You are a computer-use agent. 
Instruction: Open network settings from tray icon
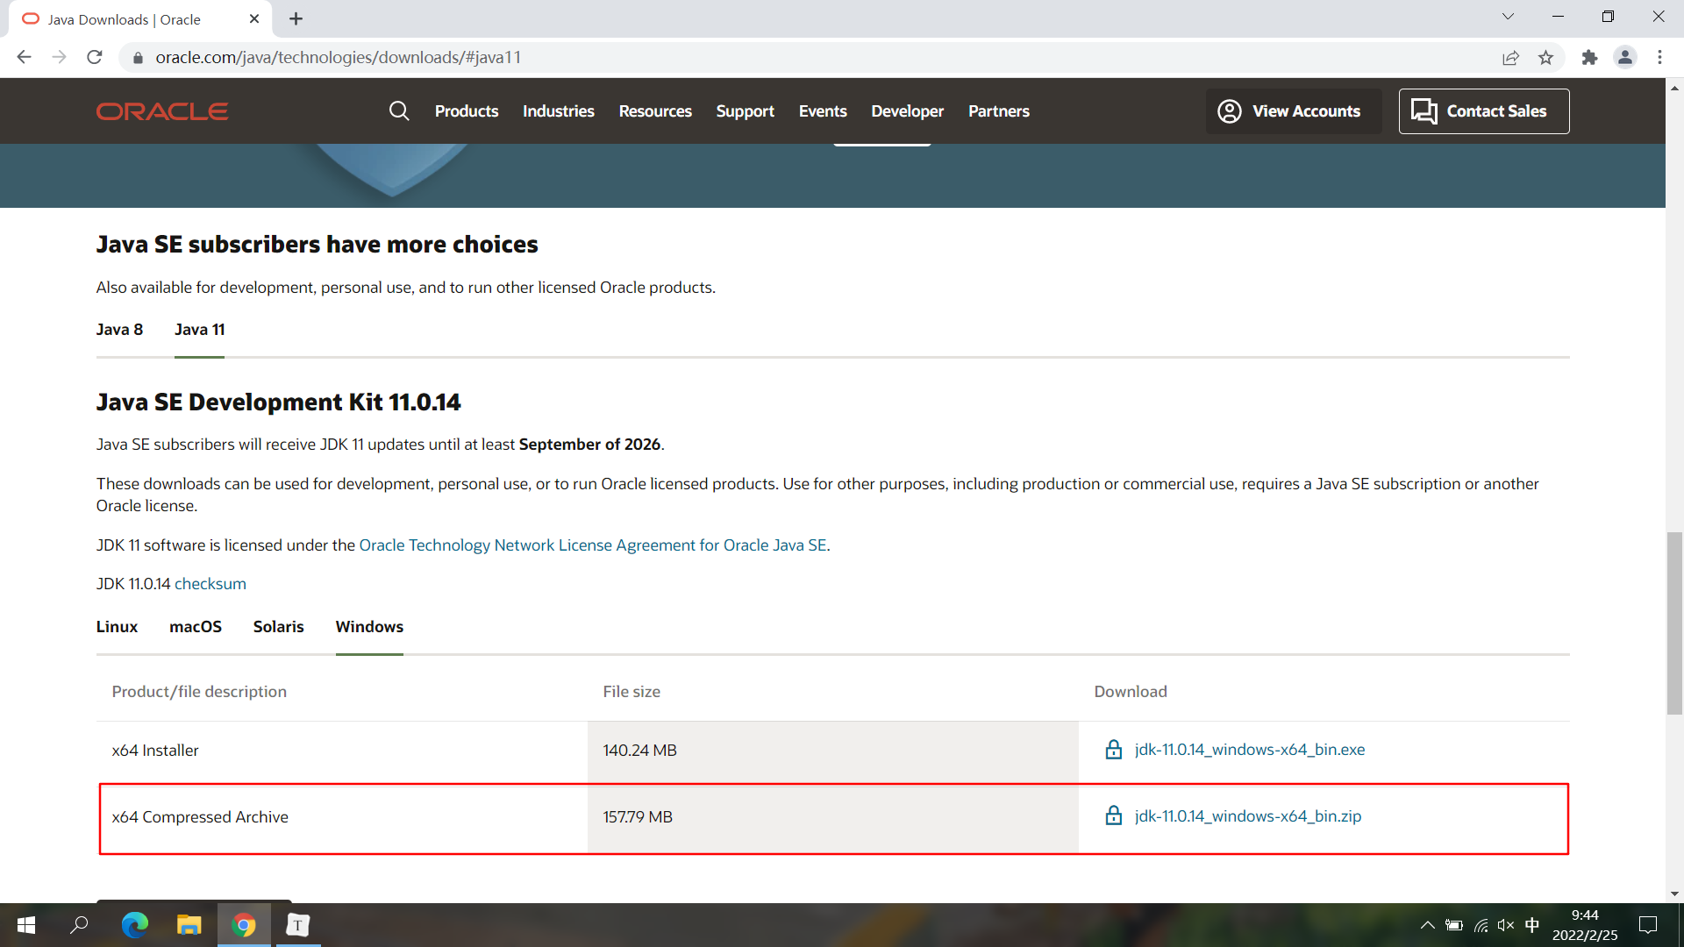(x=1481, y=925)
